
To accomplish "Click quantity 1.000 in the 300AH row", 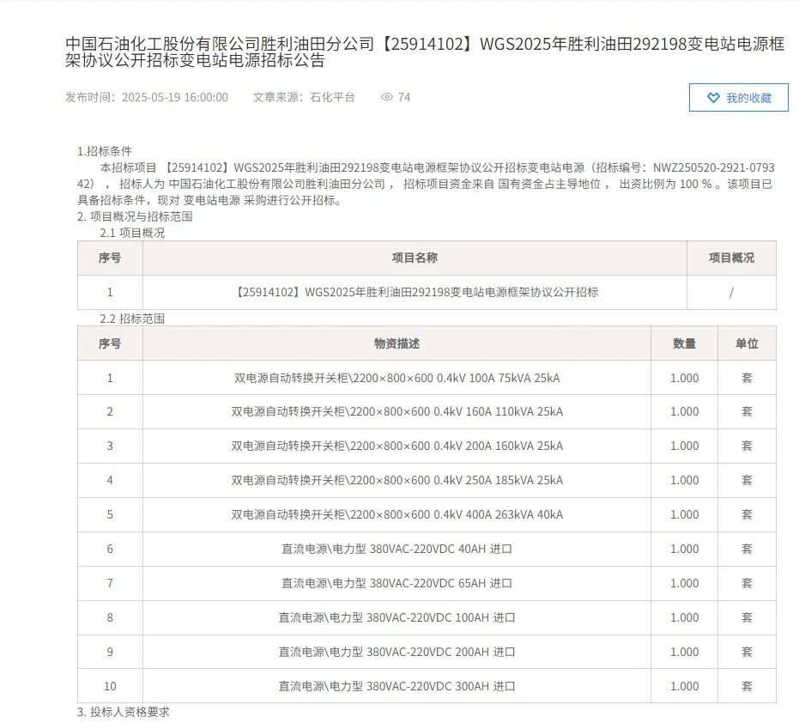I will (x=684, y=686).
